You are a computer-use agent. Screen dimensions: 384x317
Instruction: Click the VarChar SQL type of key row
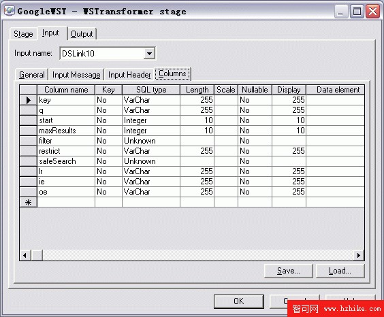click(x=151, y=100)
